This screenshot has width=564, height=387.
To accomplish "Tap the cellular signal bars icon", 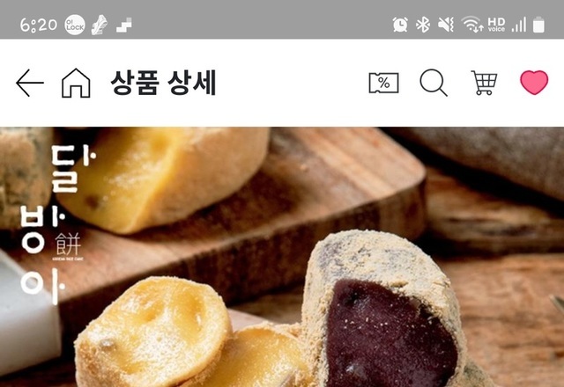I will point(519,25).
